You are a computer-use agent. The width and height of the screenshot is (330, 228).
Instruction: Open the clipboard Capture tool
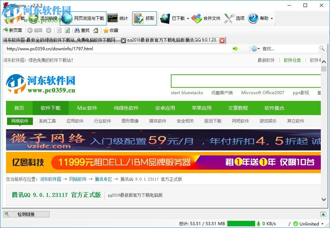144,18
